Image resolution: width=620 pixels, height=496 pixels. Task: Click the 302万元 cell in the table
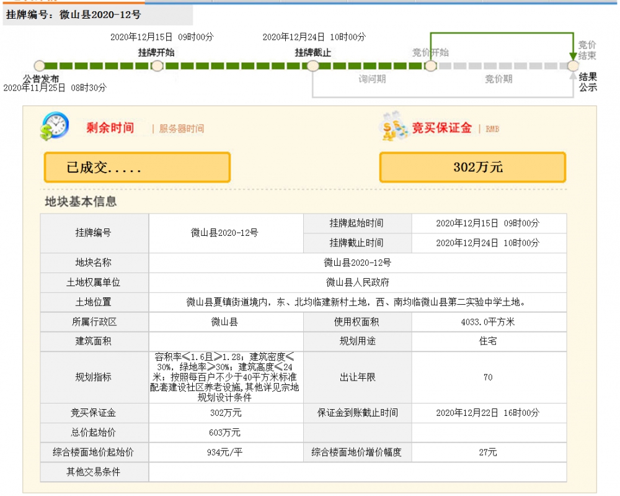click(x=226, y=413)
